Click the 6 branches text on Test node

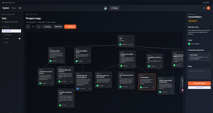(x=122, y=41)
